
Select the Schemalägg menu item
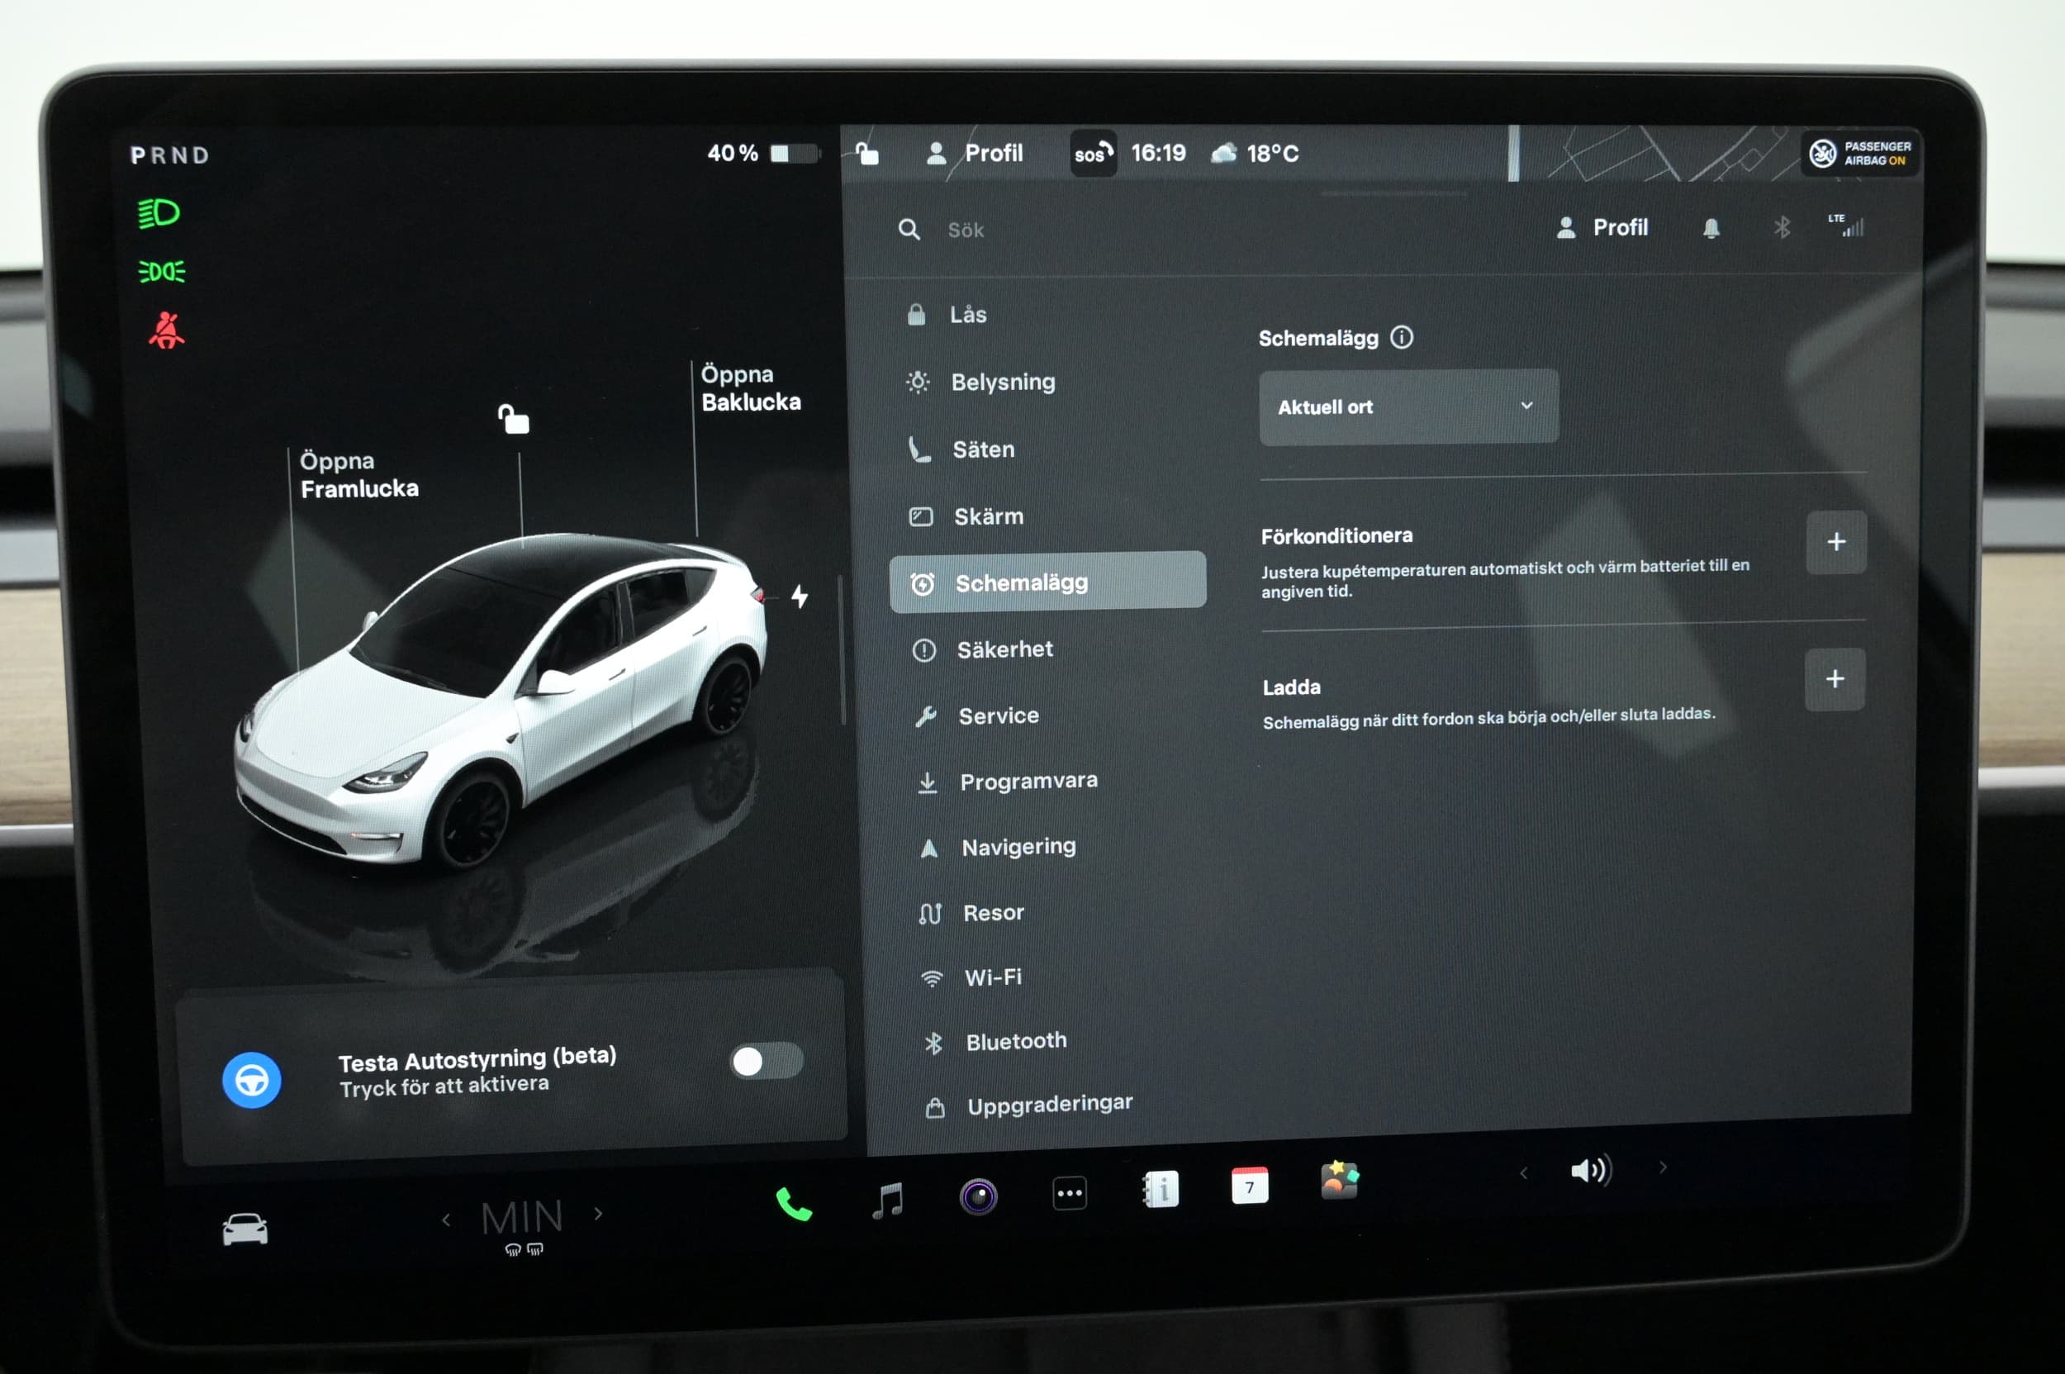[x=1047, y=581]
